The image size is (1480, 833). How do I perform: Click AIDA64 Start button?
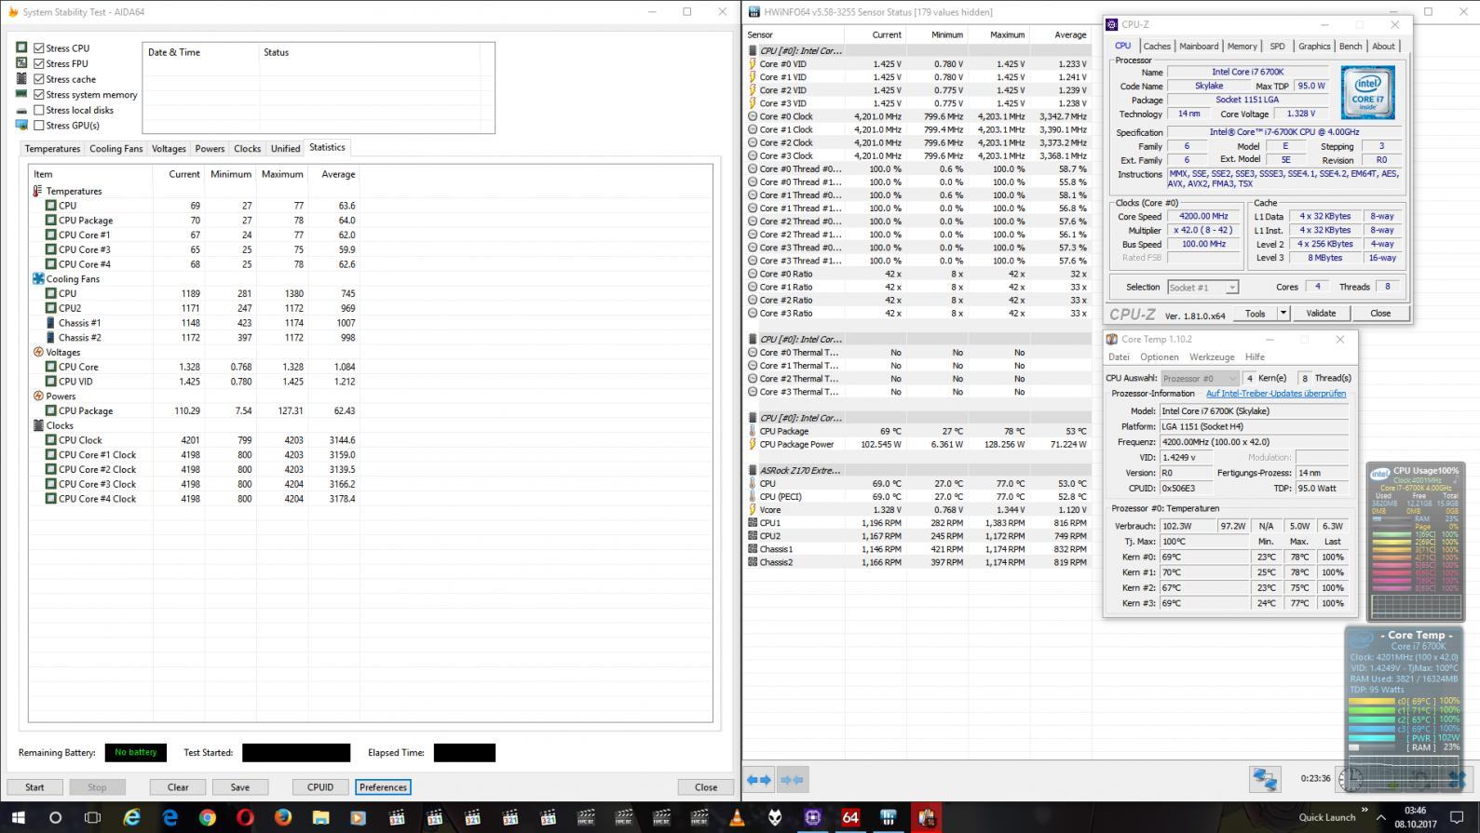point(34,787)
